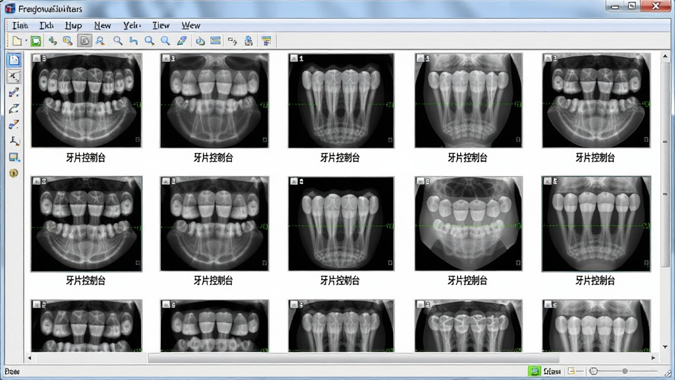Open the New menu
This screenshot has height=380, width=675.
(x=102, y=26)
